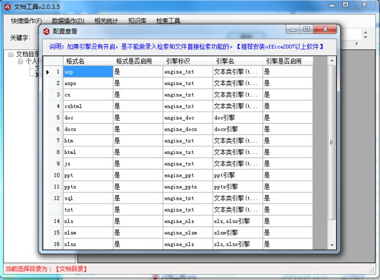
Task: Open the 快捷操作(F) menu
Action: (x=26, y=21)
